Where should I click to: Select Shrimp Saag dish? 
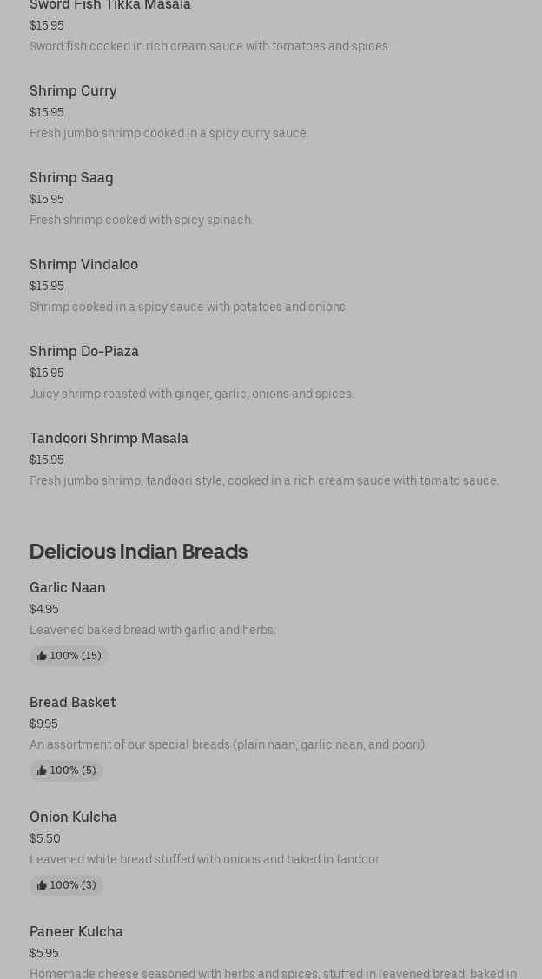point(71,178)
